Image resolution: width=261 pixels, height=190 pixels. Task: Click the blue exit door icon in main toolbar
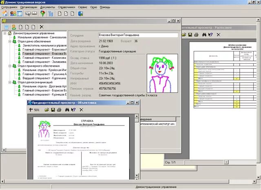pos(81,13)
